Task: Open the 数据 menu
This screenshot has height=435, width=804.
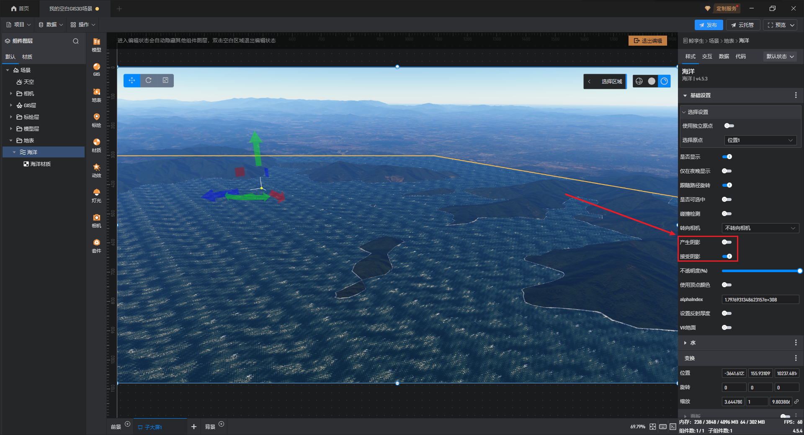Action: (51, 25)
